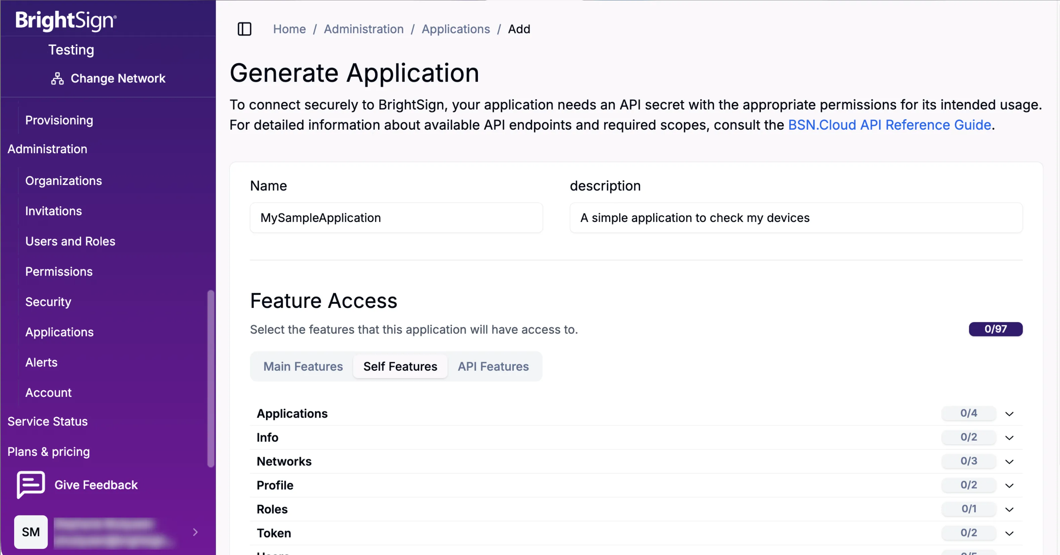The height and width of the screenshot is (555, 1060).
Task: Expand the Profile feature group chevron
Action: tap(1009, 485)
